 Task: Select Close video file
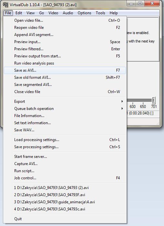pos(65,92)
